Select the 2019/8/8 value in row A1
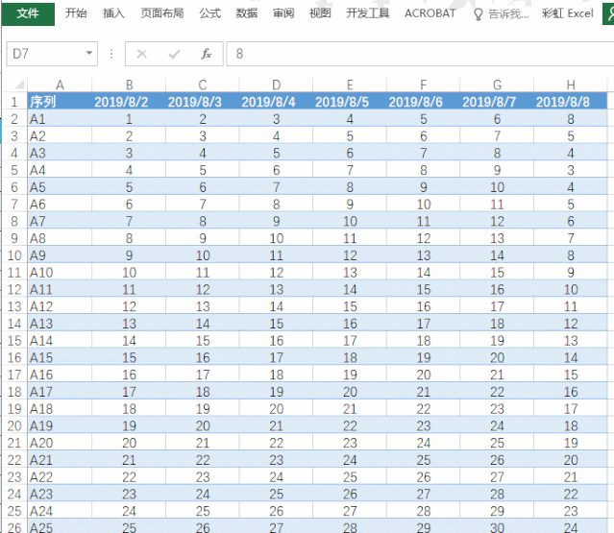 [x=571, y=119]
